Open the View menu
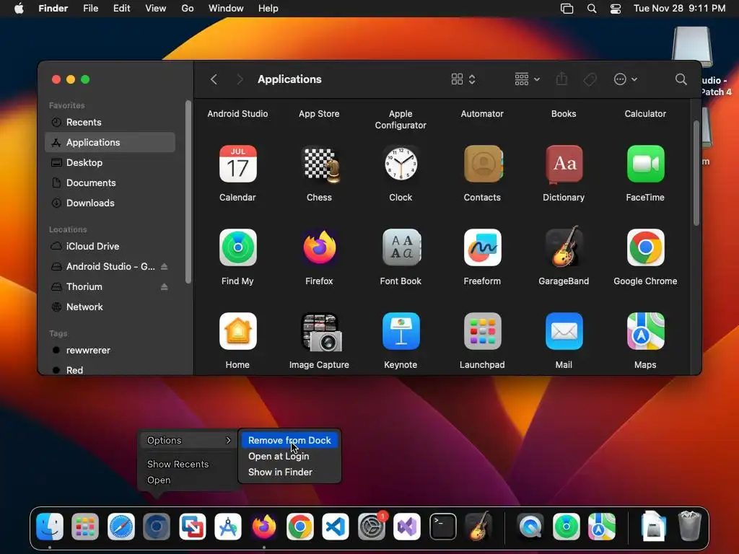 [x=156, y=9]
